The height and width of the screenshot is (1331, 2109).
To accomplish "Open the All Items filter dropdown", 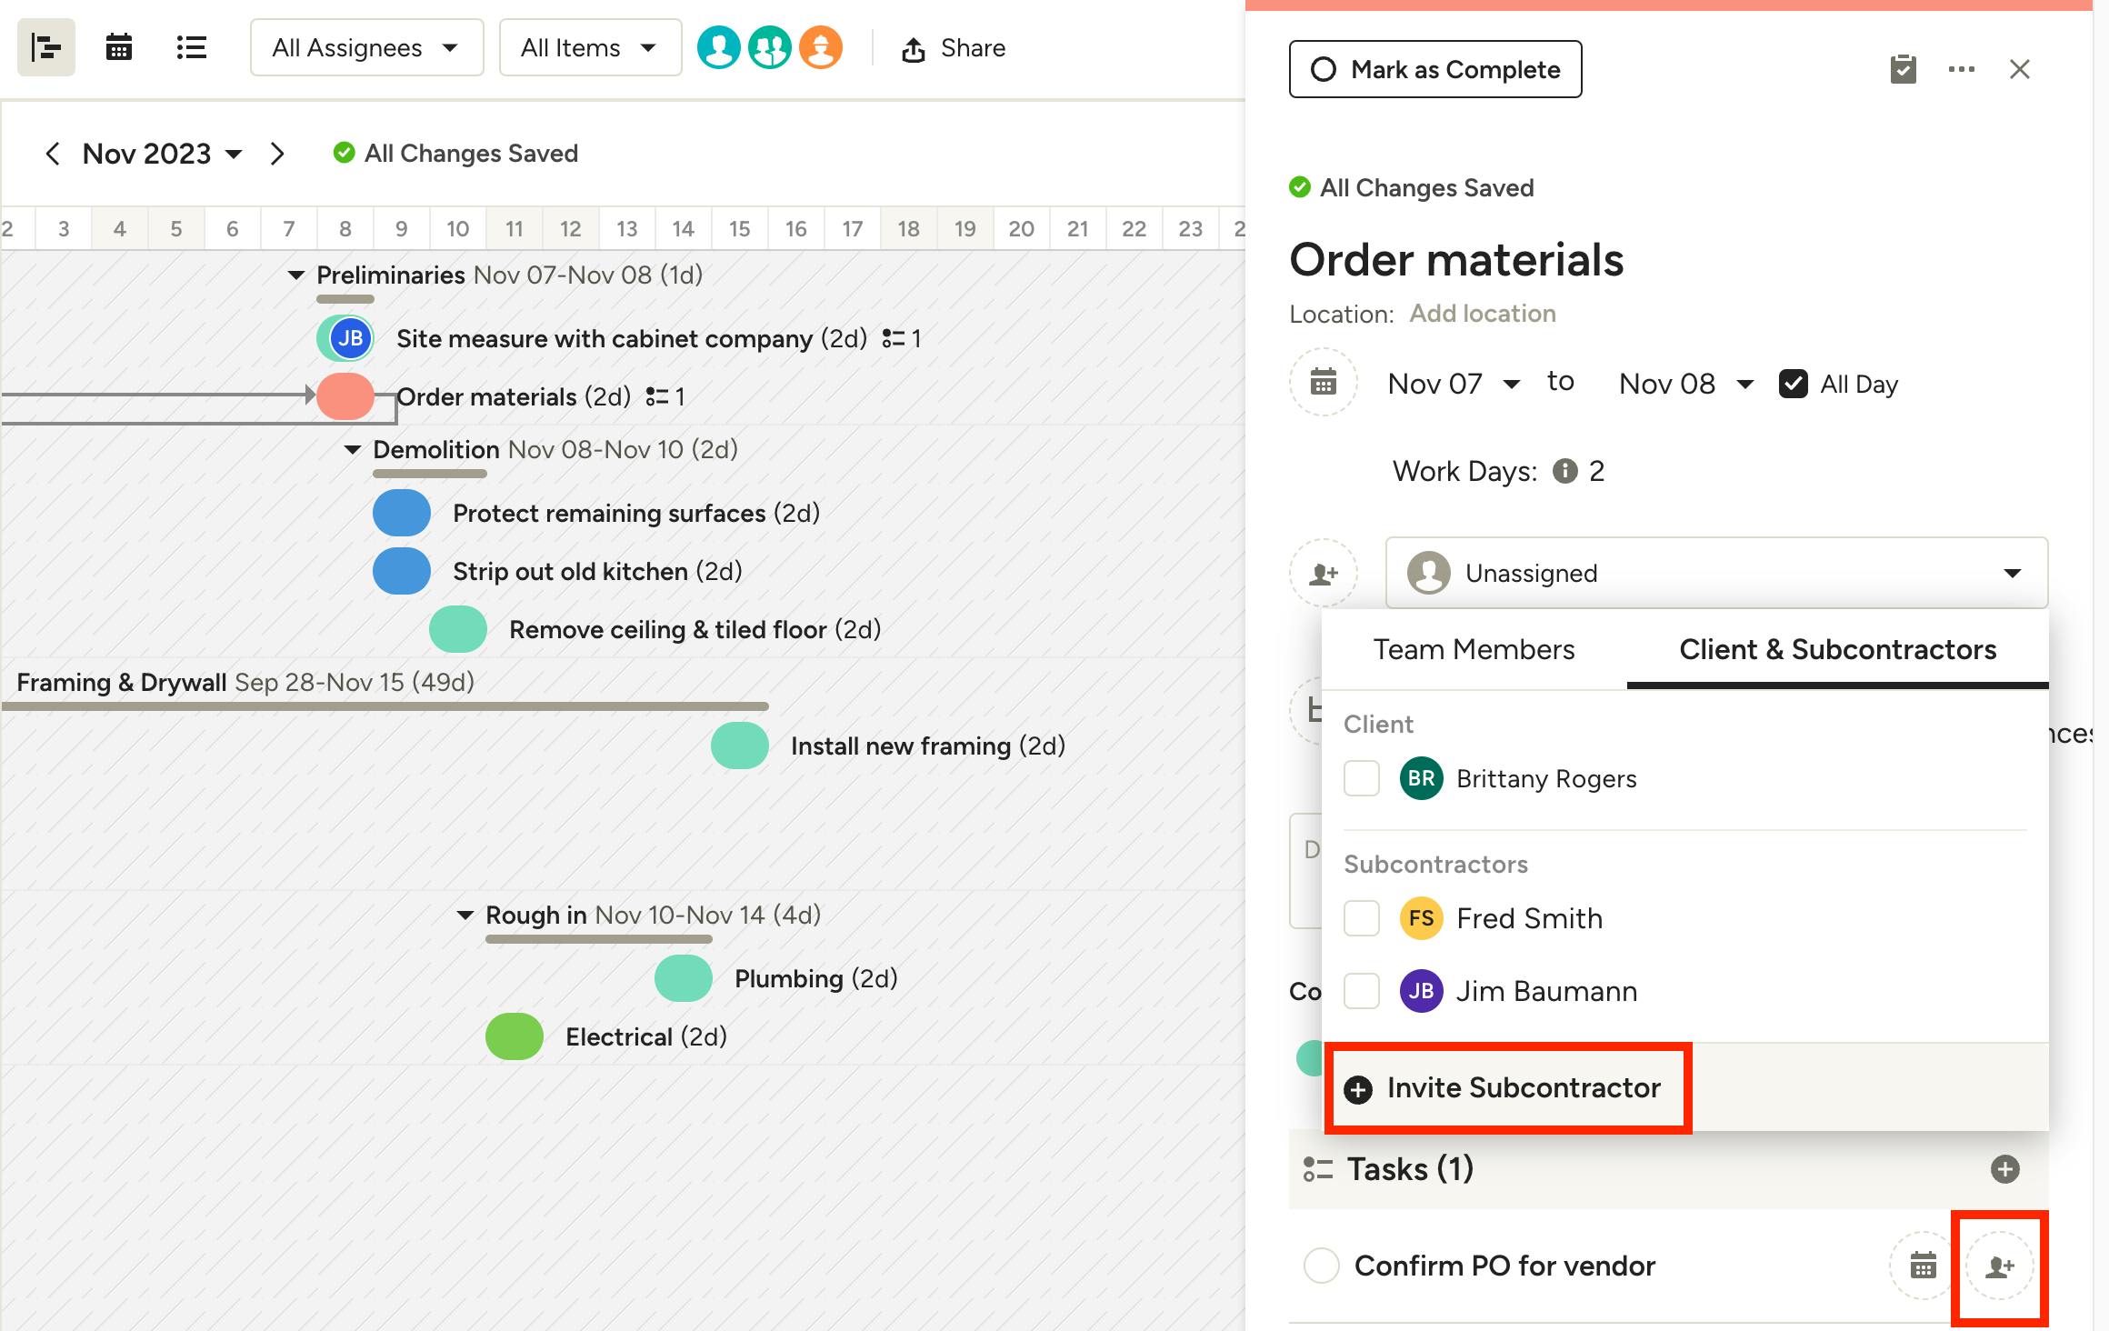I will coord(589,47).
